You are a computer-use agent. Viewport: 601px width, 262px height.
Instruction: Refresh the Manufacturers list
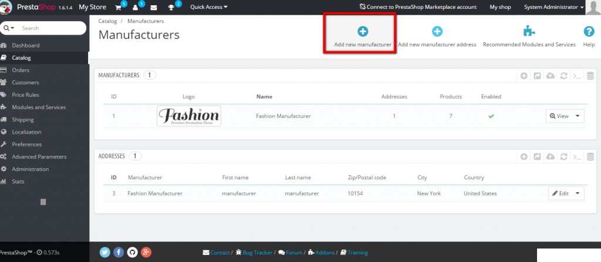(563, 76)
